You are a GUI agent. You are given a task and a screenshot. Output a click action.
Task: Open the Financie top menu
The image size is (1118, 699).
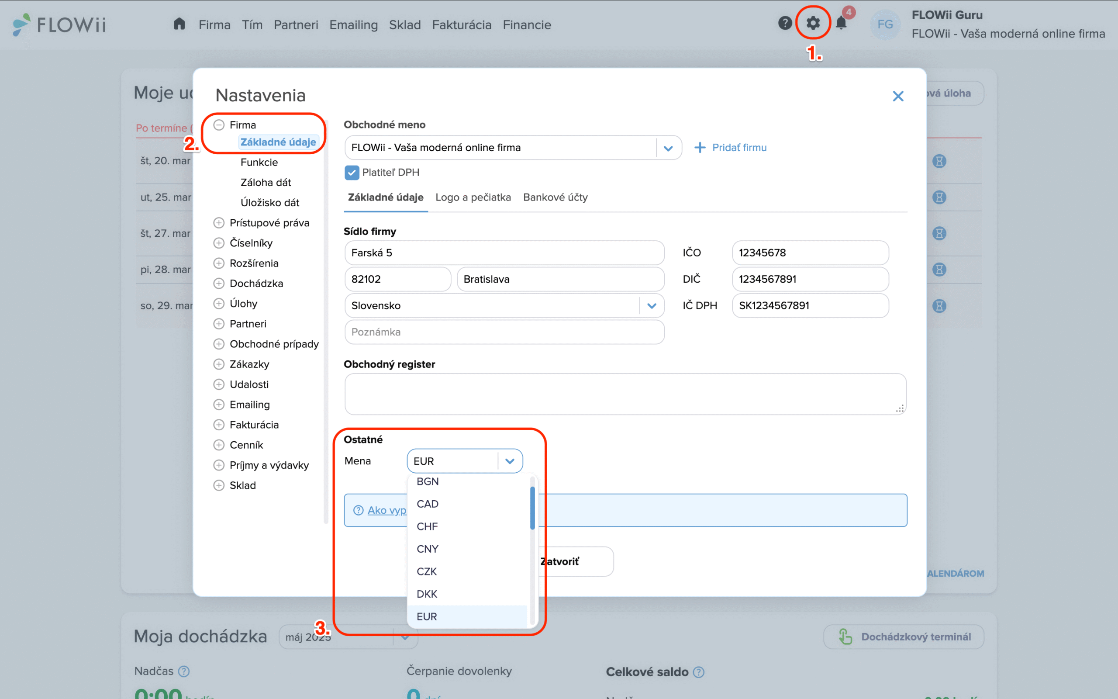[x=527, y=25]
